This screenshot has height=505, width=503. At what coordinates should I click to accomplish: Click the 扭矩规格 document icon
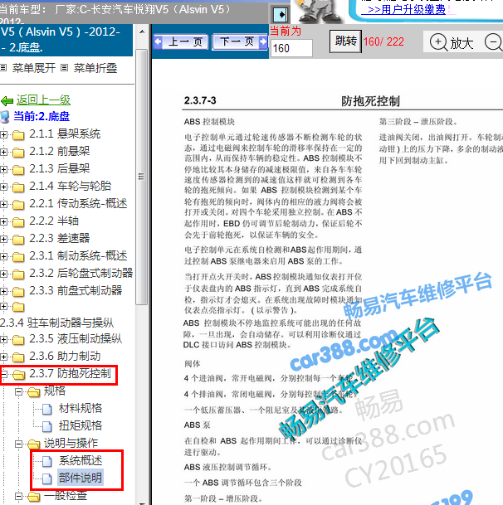47,426
